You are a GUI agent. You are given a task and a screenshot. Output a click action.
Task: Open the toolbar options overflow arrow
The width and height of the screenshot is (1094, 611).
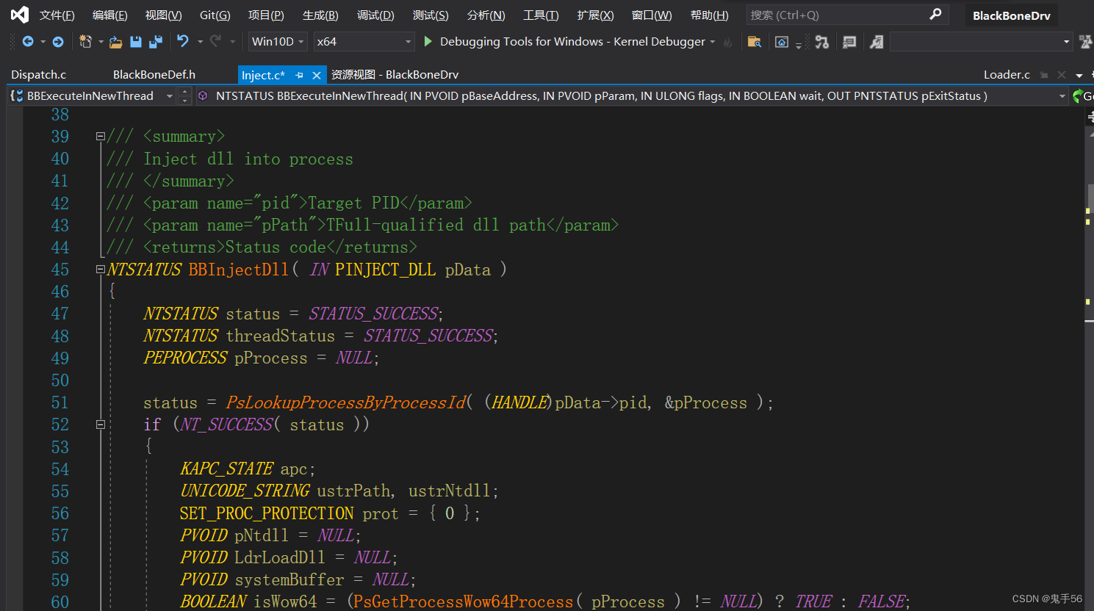(x=799, y=46)
